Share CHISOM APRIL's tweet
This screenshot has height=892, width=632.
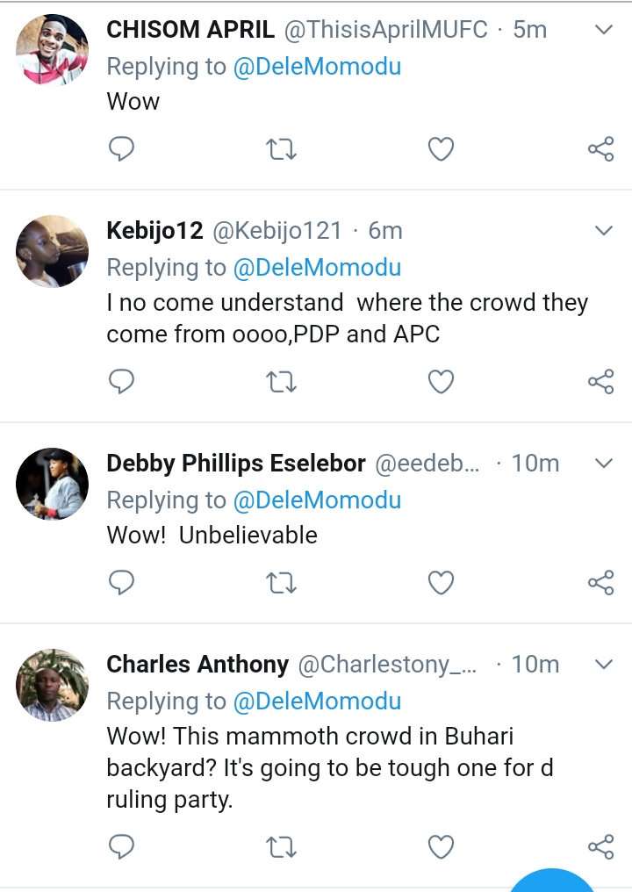tap(600, 150)
